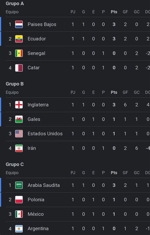Click the Arabia Saudita flag icon
The height and width of the screenshot is (235, 150).
tap(19, 185)
